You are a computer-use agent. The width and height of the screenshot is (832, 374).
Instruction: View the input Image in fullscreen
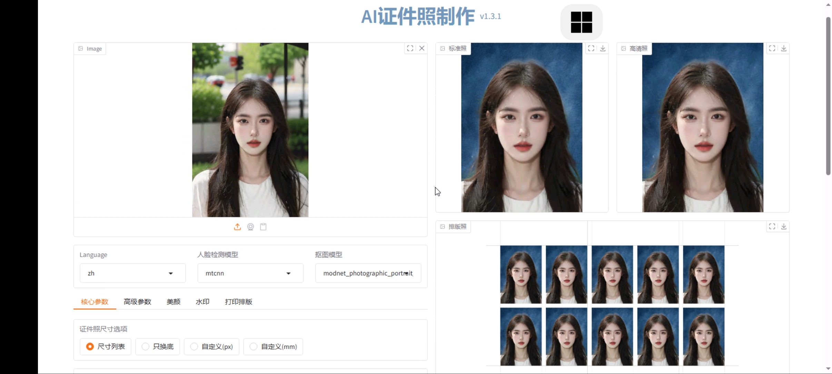(x=410, y=48)
